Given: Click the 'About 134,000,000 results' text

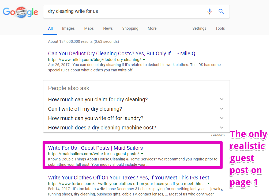Looking at the screenshot, I should pyautogui.click(x=84, y=41).
